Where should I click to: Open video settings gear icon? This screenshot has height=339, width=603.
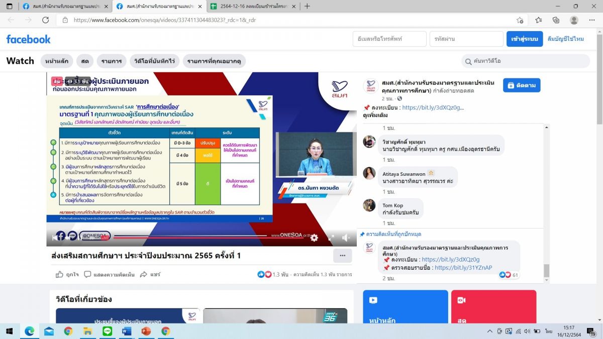pos(314,238)
